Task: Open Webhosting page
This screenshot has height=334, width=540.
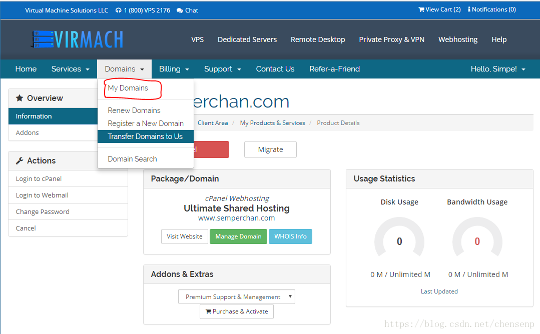Action: coord(458,39)
